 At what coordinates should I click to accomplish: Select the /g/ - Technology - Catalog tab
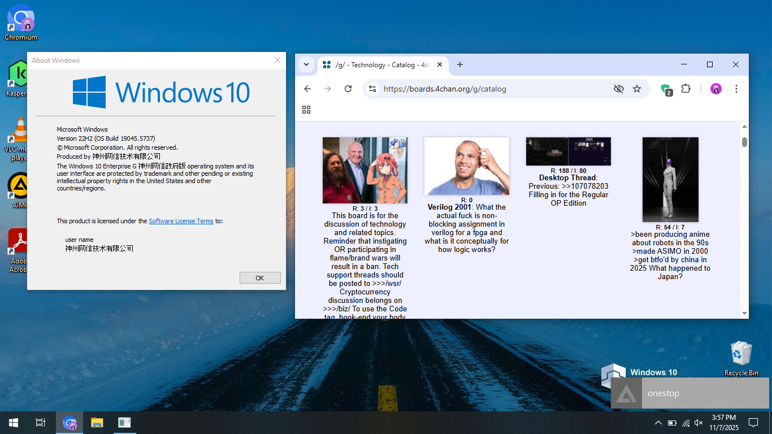coord(383,65)
